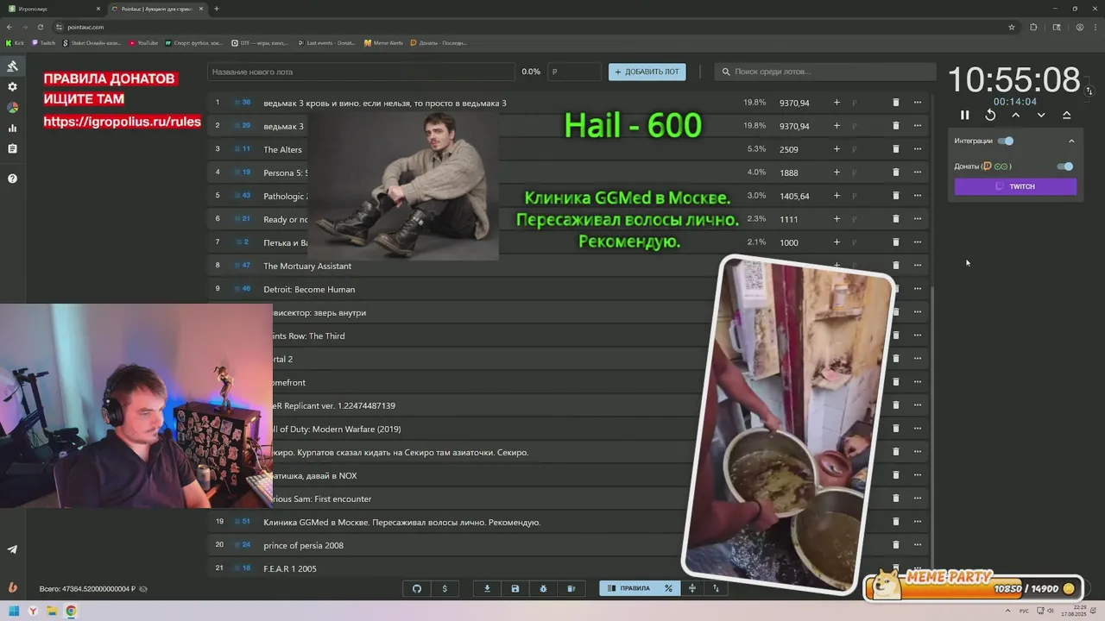Click the Telegram icon in sidebar
Viewport: 1105px width, 621px height.
tap(12, 549)
